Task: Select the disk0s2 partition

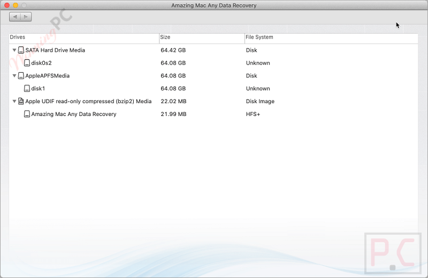Action: click(x=213, y=63)
